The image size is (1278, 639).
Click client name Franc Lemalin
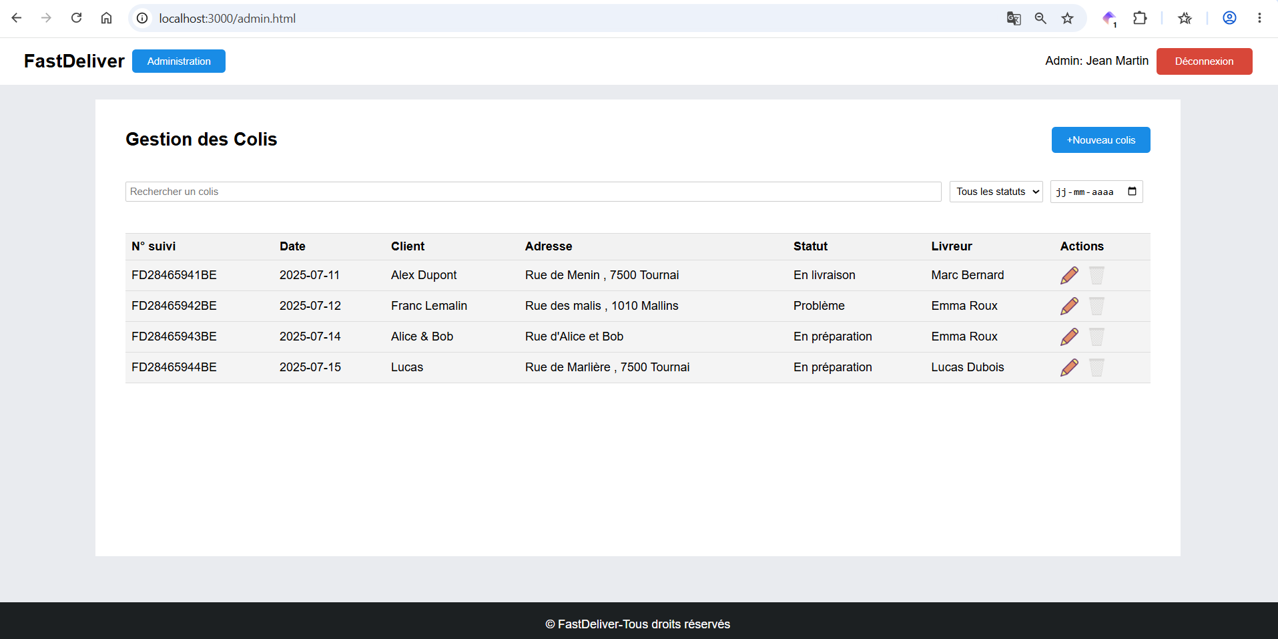429,306
